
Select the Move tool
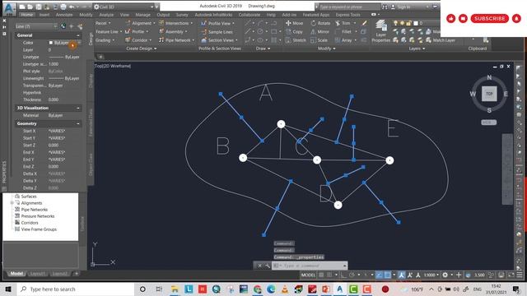point(295,23)
